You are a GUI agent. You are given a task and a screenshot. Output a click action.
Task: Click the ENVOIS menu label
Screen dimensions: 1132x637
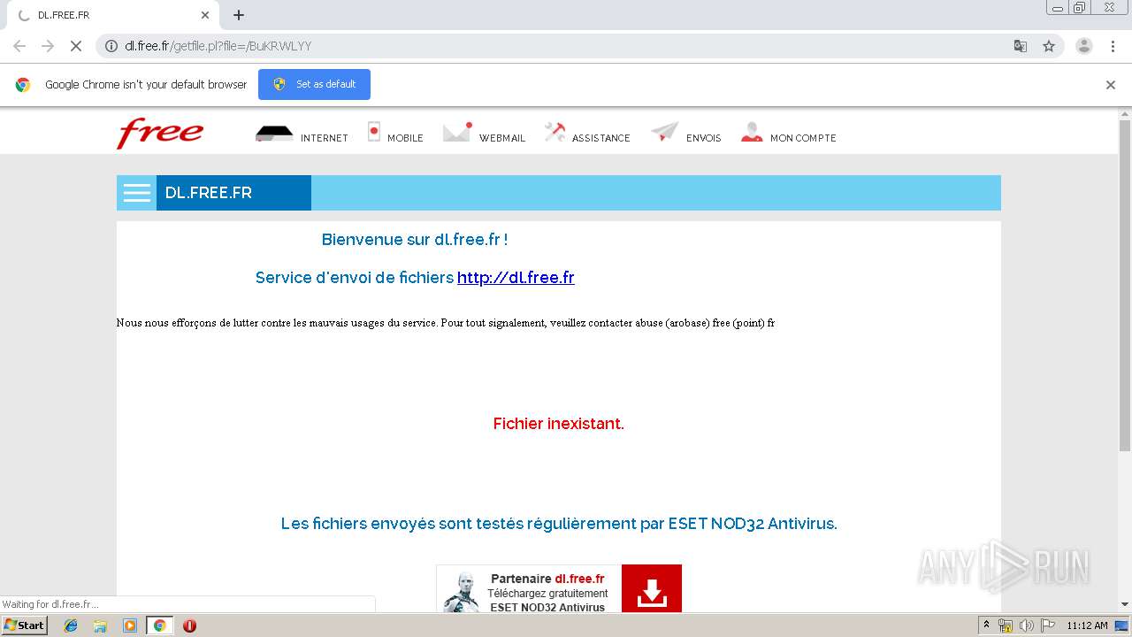point(704,138)
